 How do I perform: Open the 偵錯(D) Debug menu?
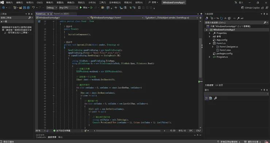[x=70, y=3]
